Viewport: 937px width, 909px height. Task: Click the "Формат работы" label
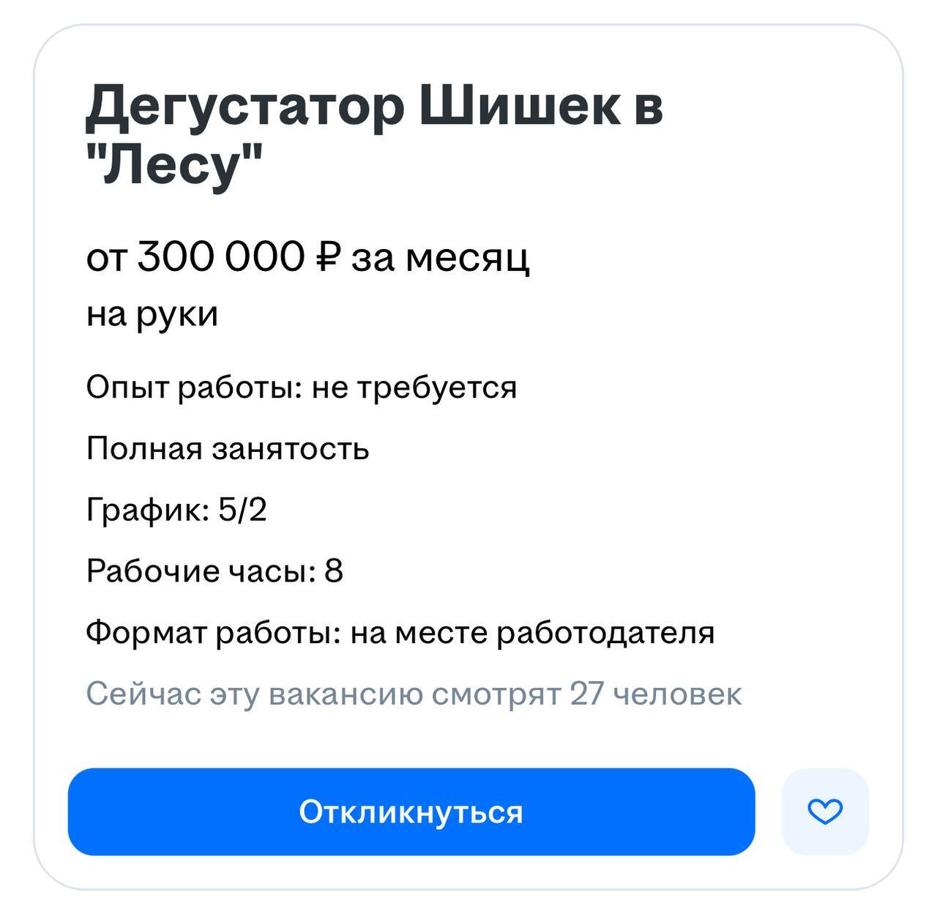213,633
